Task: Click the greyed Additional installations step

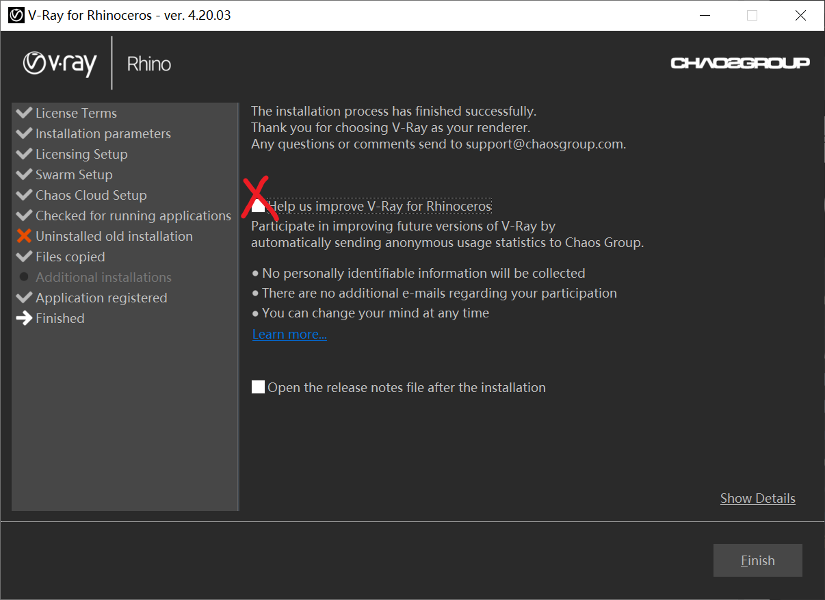Action: [x=103, y=277]
